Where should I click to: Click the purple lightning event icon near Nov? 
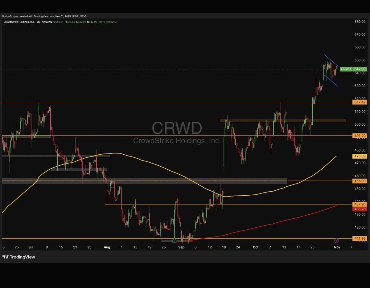(336, 240)
